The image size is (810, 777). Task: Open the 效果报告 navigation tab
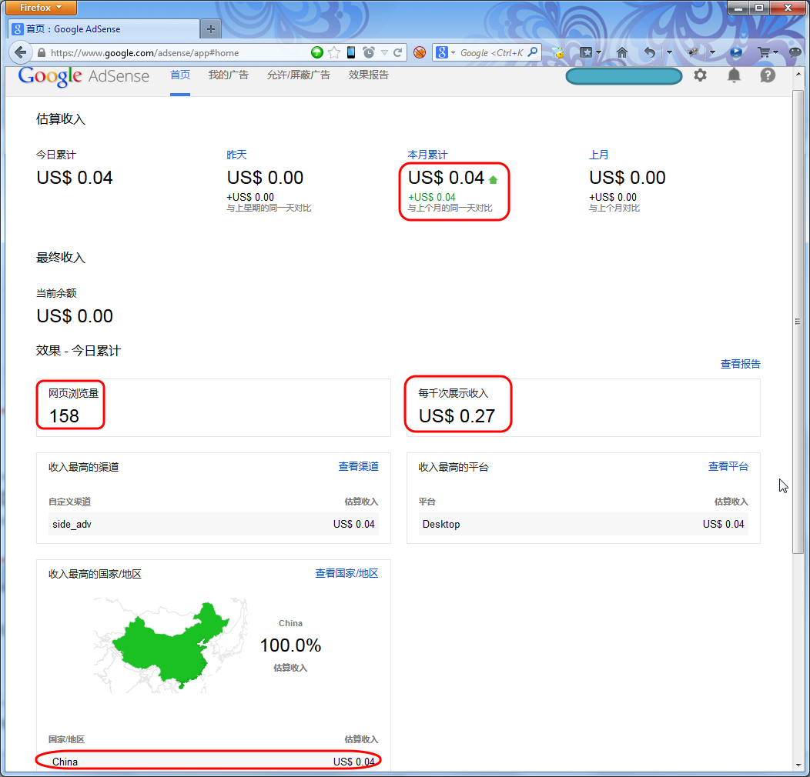tap(368, 75)
